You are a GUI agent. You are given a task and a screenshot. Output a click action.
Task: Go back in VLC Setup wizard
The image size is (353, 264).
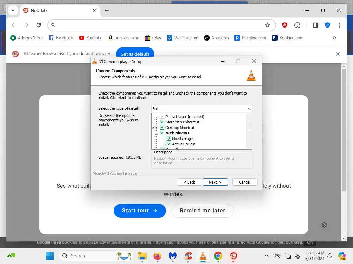point(189,182)
